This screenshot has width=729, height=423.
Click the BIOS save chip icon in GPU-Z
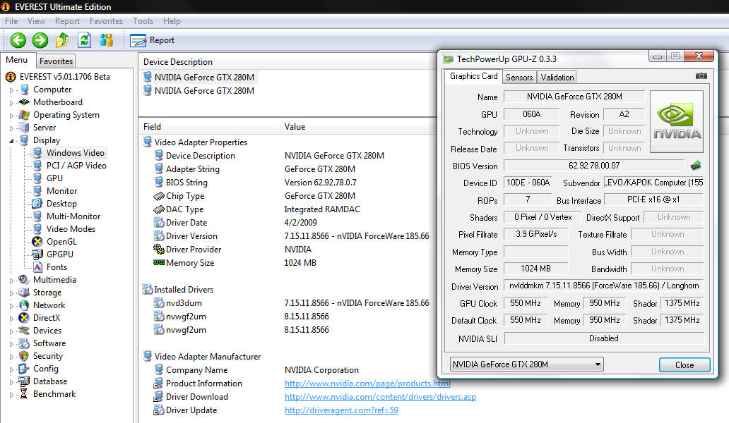tap(696, 165)
